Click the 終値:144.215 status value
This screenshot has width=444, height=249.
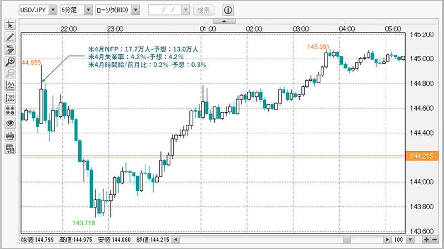(153, 240)
